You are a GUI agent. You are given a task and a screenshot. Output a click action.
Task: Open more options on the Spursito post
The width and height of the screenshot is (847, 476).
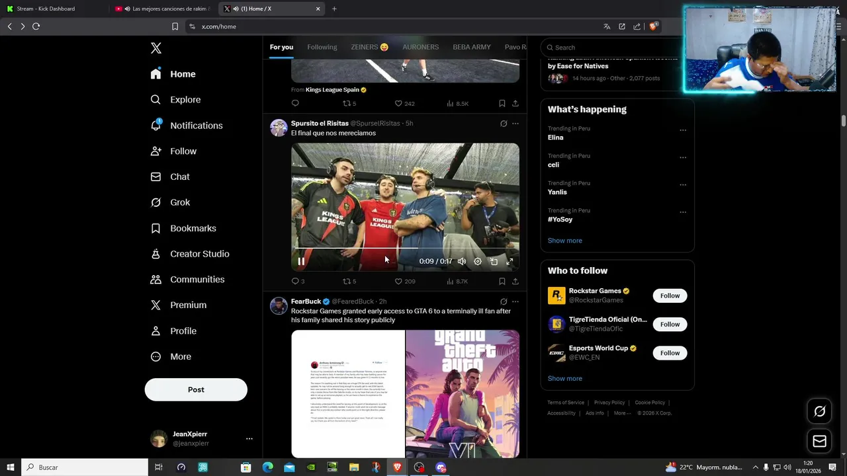click(515, 124)
